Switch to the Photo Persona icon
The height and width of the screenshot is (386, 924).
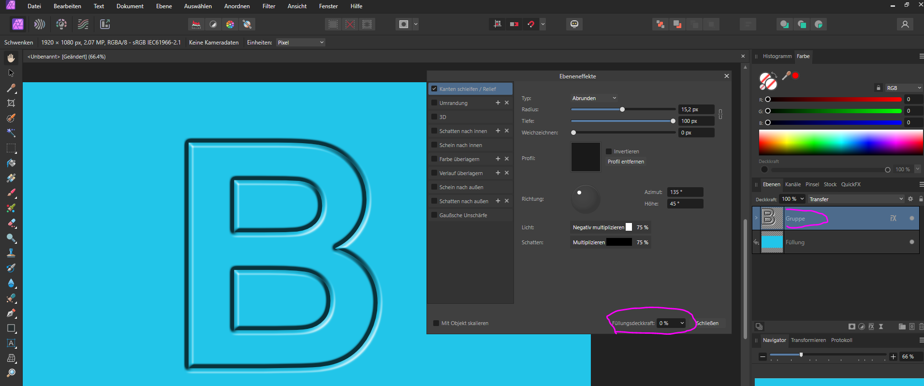point(18,24)
